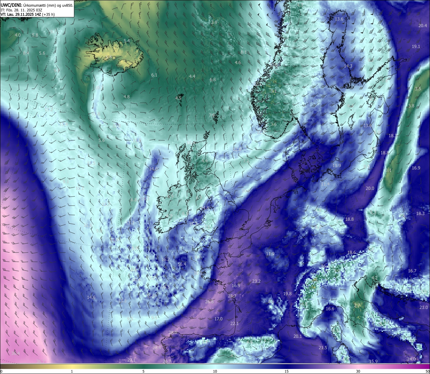The height and width of the screenshot is (374, 430).
Task: Click the "25.7" value label
Action: (x=232, y=296)
